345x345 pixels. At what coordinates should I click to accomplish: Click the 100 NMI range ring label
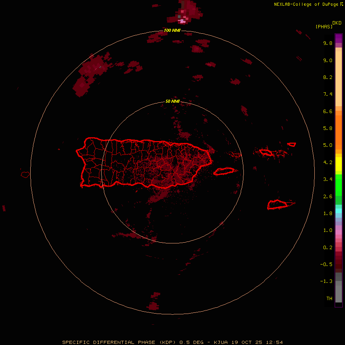tap(172, 30)
